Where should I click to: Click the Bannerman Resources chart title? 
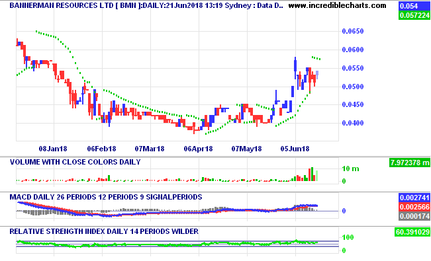pos(146,5)
